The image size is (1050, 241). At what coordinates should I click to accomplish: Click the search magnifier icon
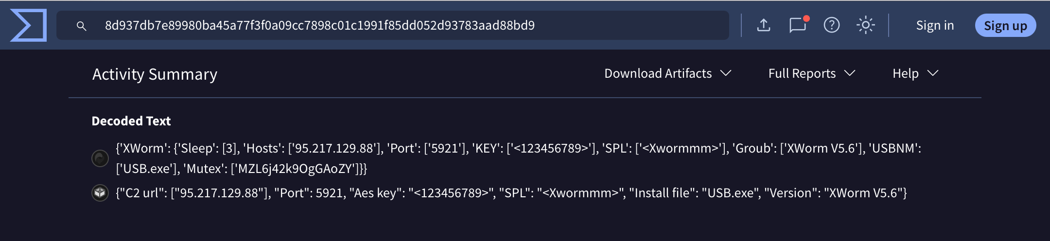tap(81, 26)
